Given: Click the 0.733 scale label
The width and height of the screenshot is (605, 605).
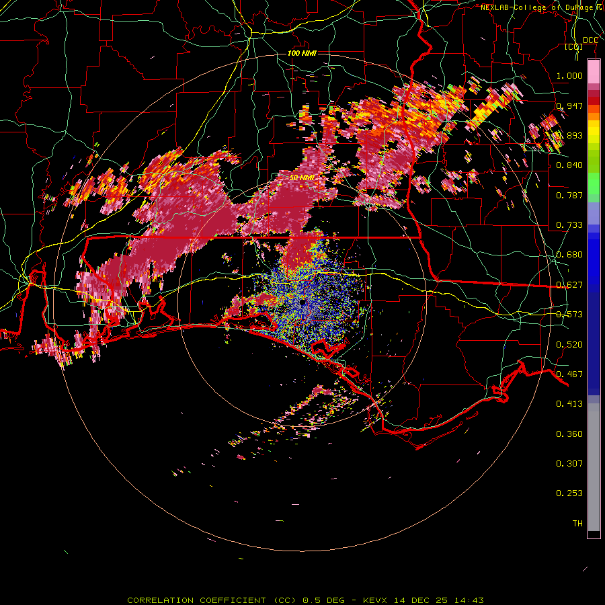Looking at the screenshot, I should [x=569, y=225].
